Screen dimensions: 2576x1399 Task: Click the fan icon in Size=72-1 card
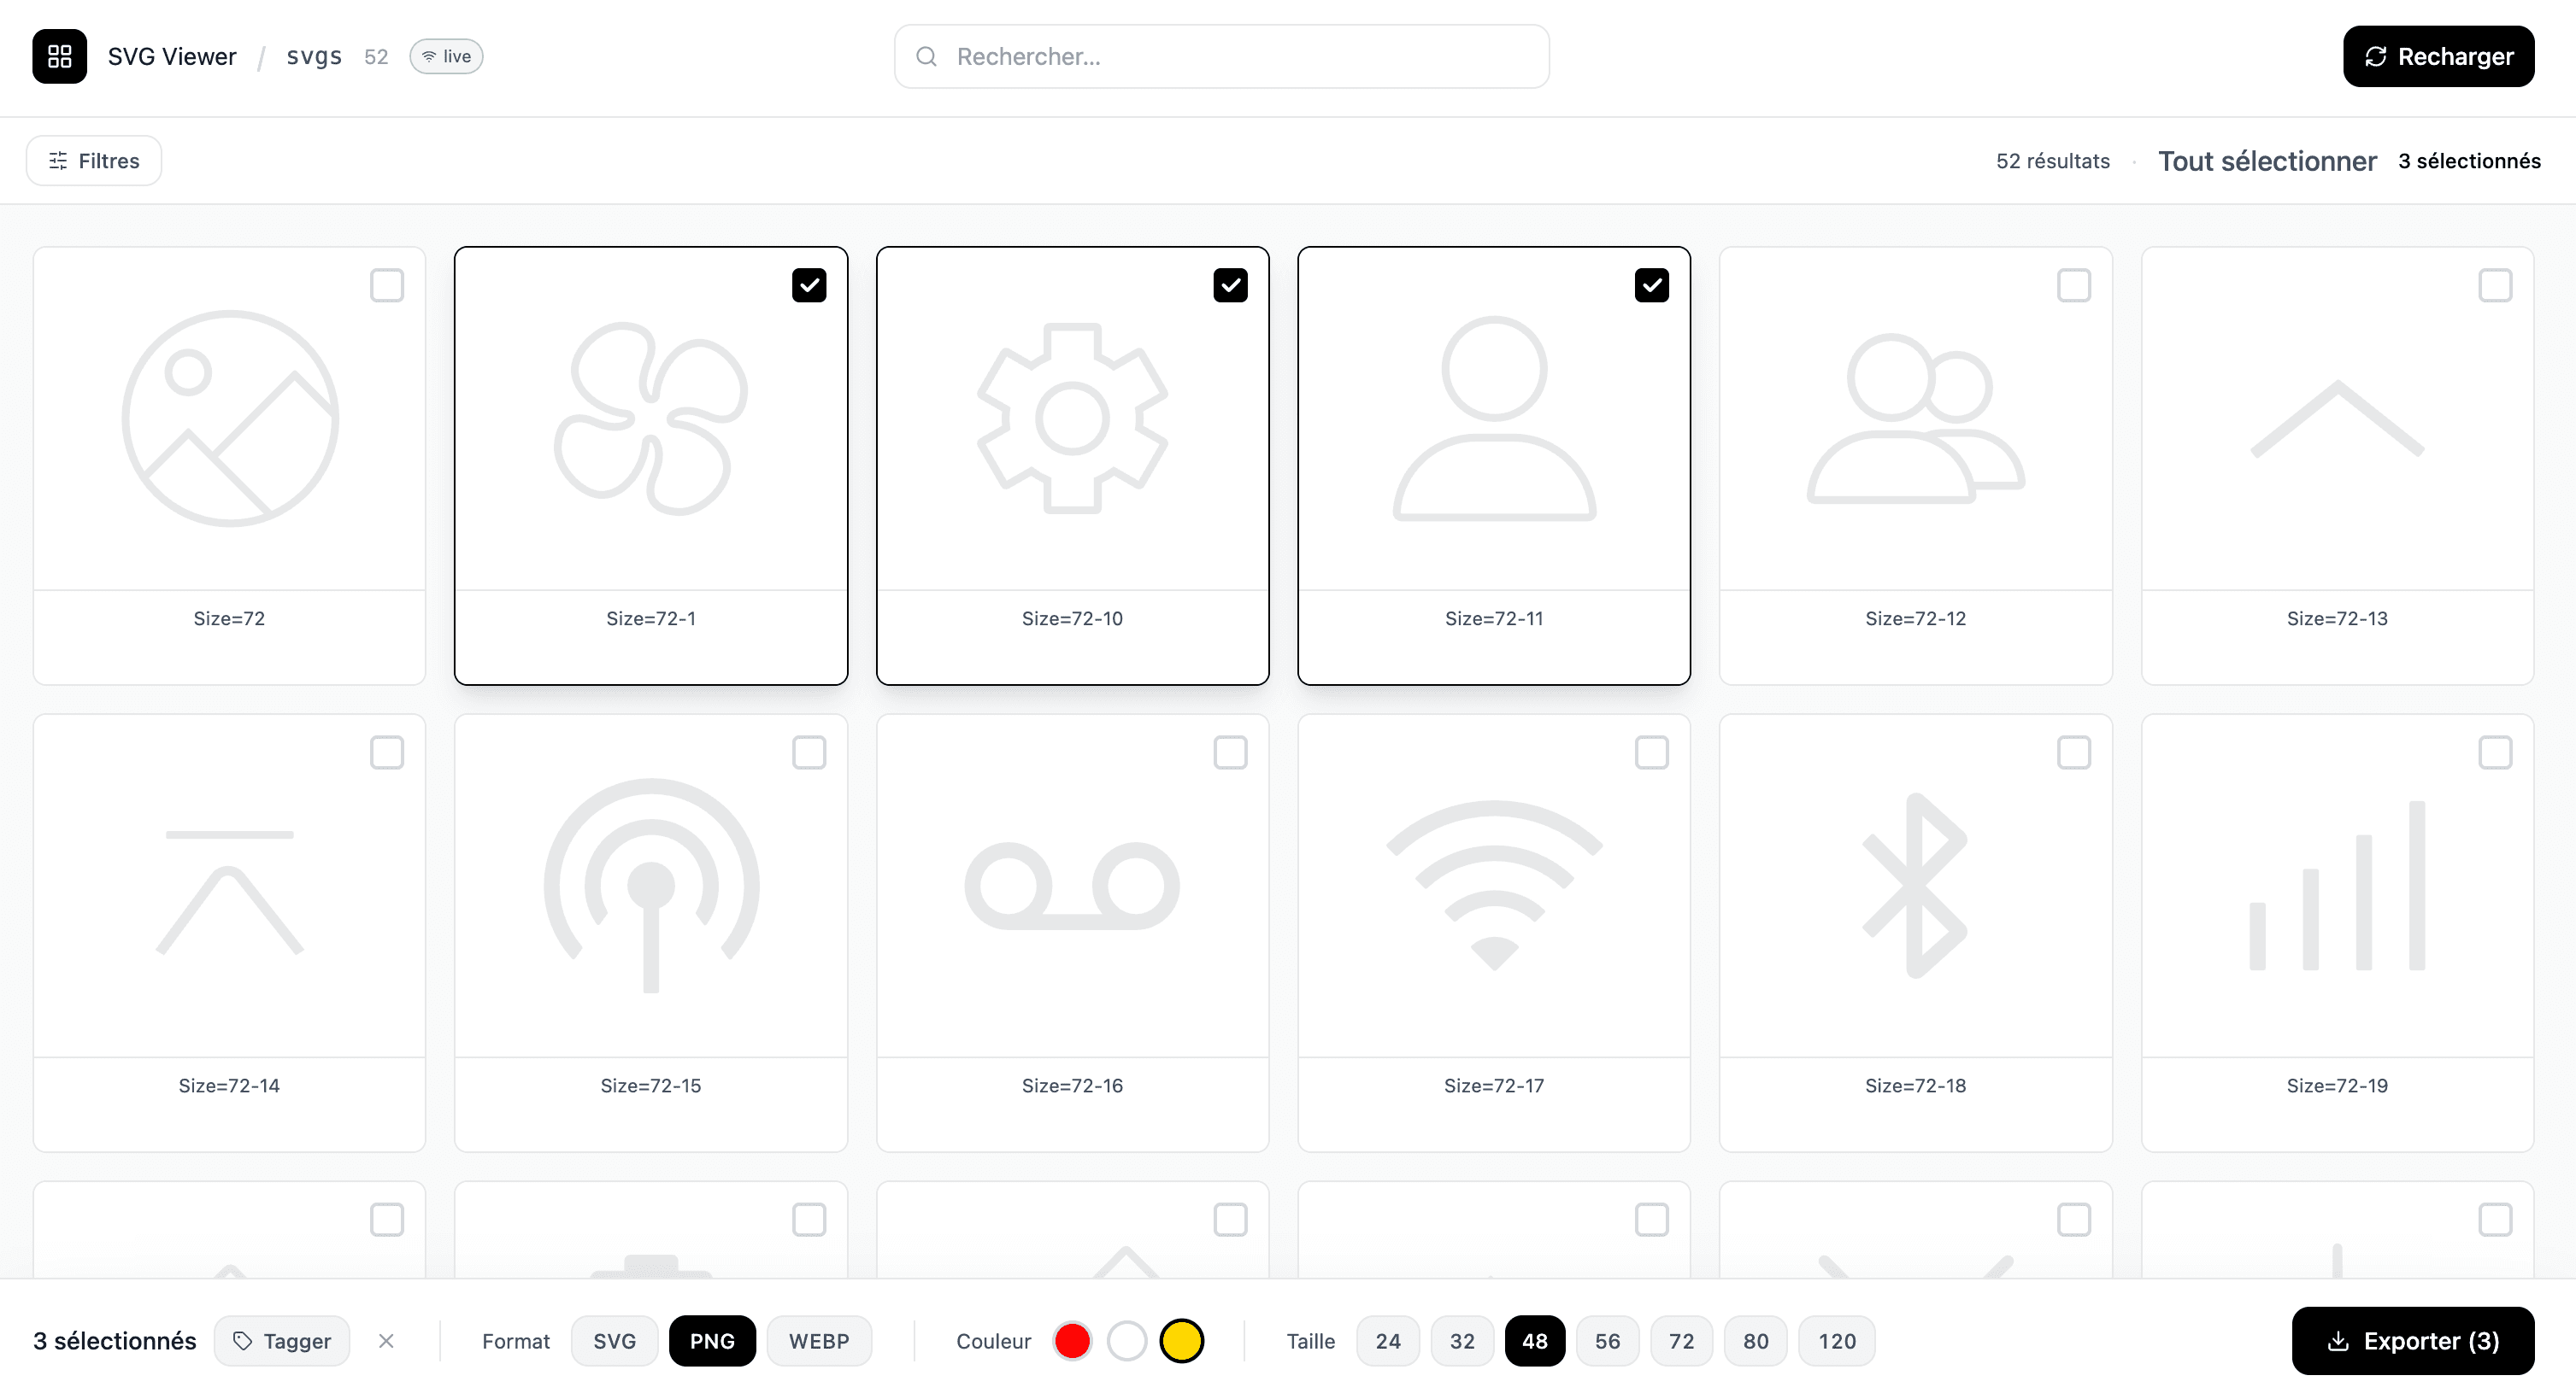point(651,418)
